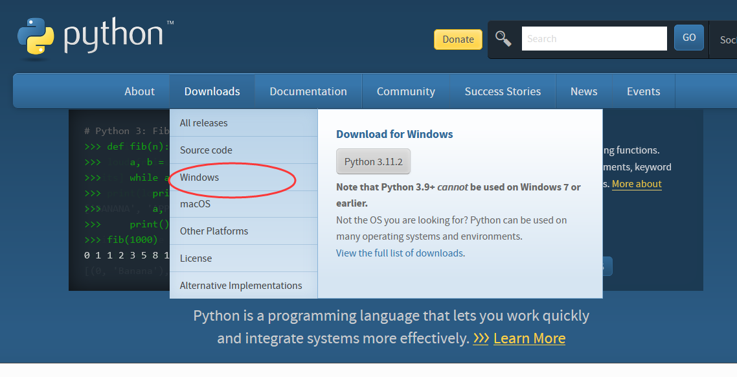This screenshot has height=377, width=737.
Task: Click the GO search button
Action: pyautogui.click(x=689, y=38)
